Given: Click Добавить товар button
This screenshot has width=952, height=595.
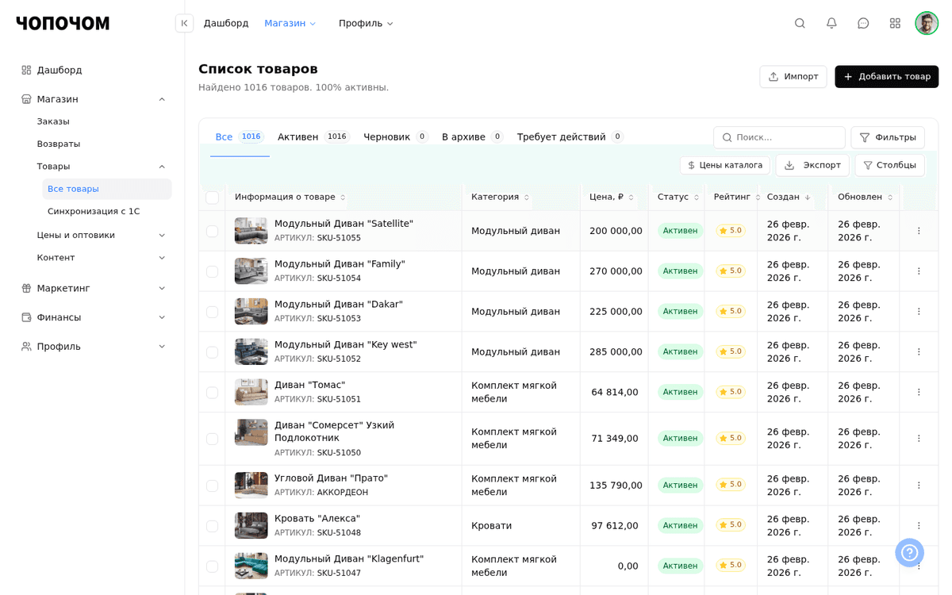Looking at the screenshot, I should point(886,76).
